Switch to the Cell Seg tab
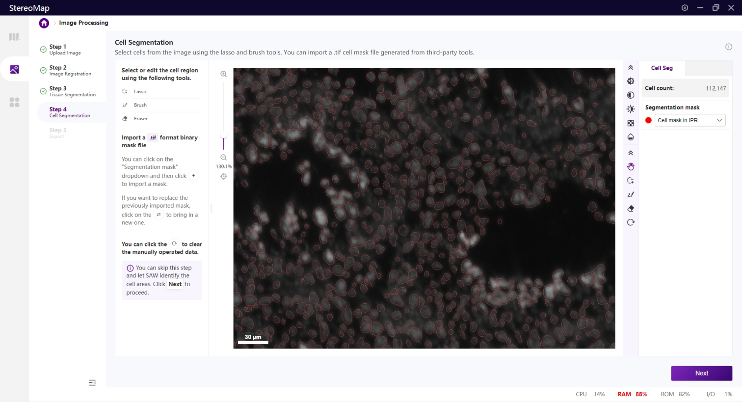The width and height of the screenshot is (742, 402). click(662, 68)
